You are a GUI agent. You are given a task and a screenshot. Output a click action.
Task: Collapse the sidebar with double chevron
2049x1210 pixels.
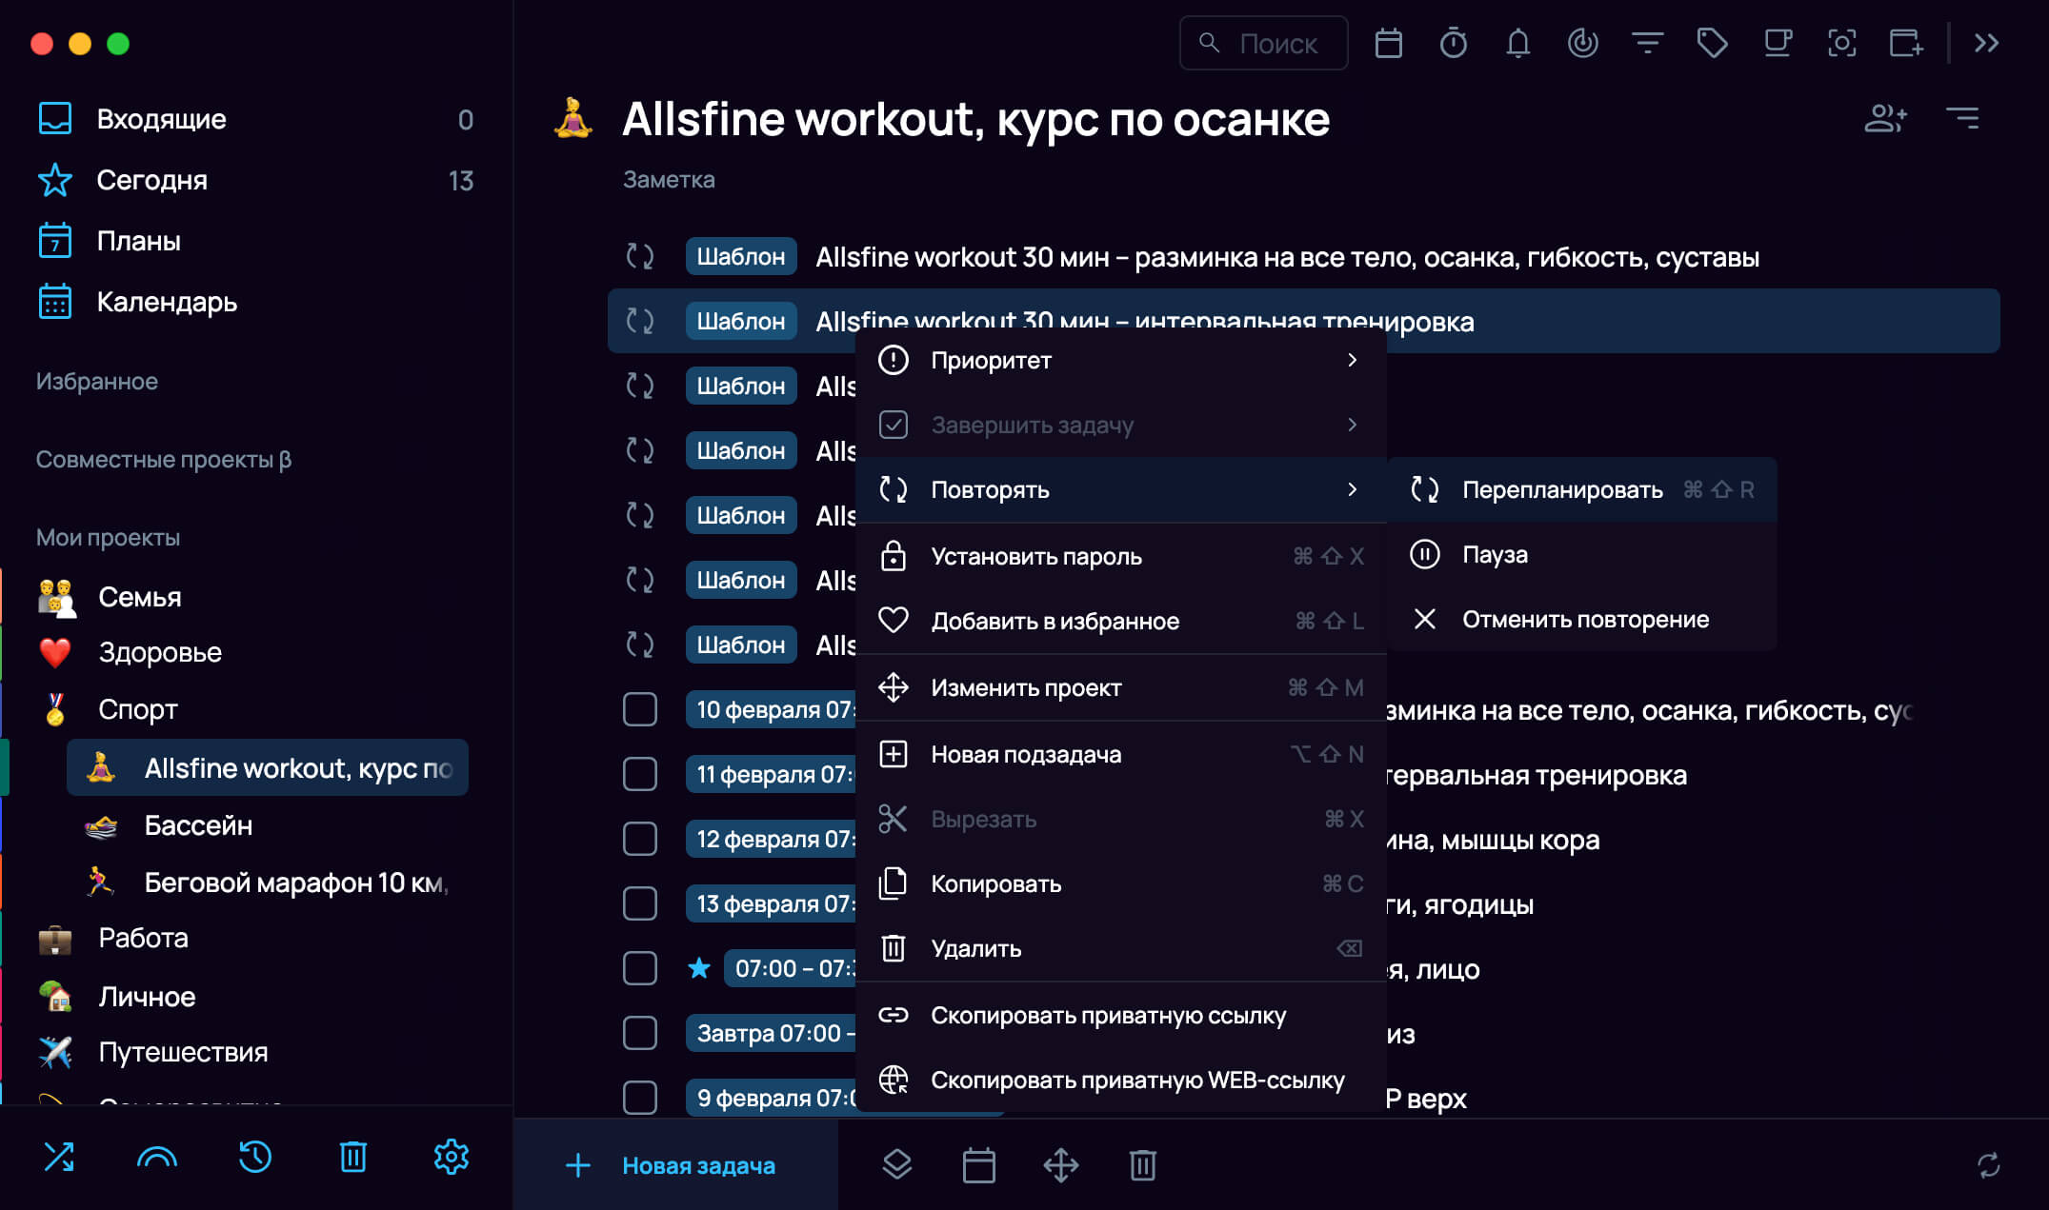pyautogui.click(x=1986, y=43)
